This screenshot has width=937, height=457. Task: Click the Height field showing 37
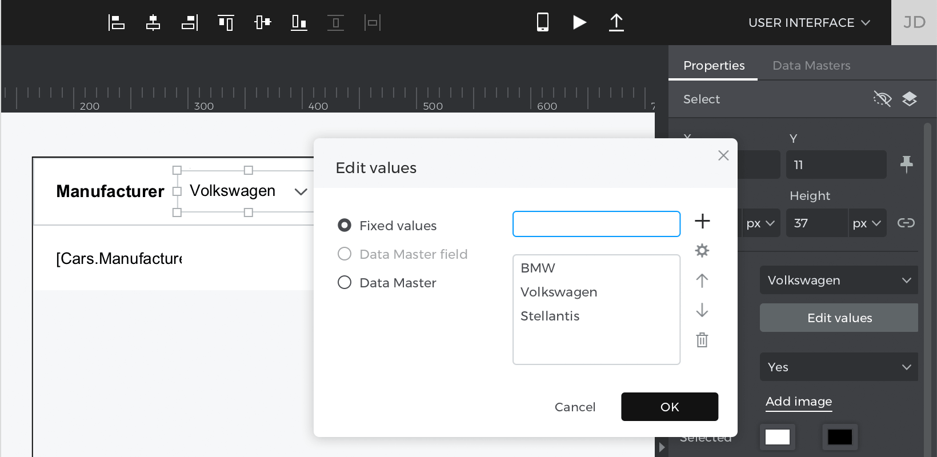tap(817, 223)
